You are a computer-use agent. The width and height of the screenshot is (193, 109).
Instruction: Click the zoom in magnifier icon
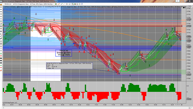click(62, 4)
